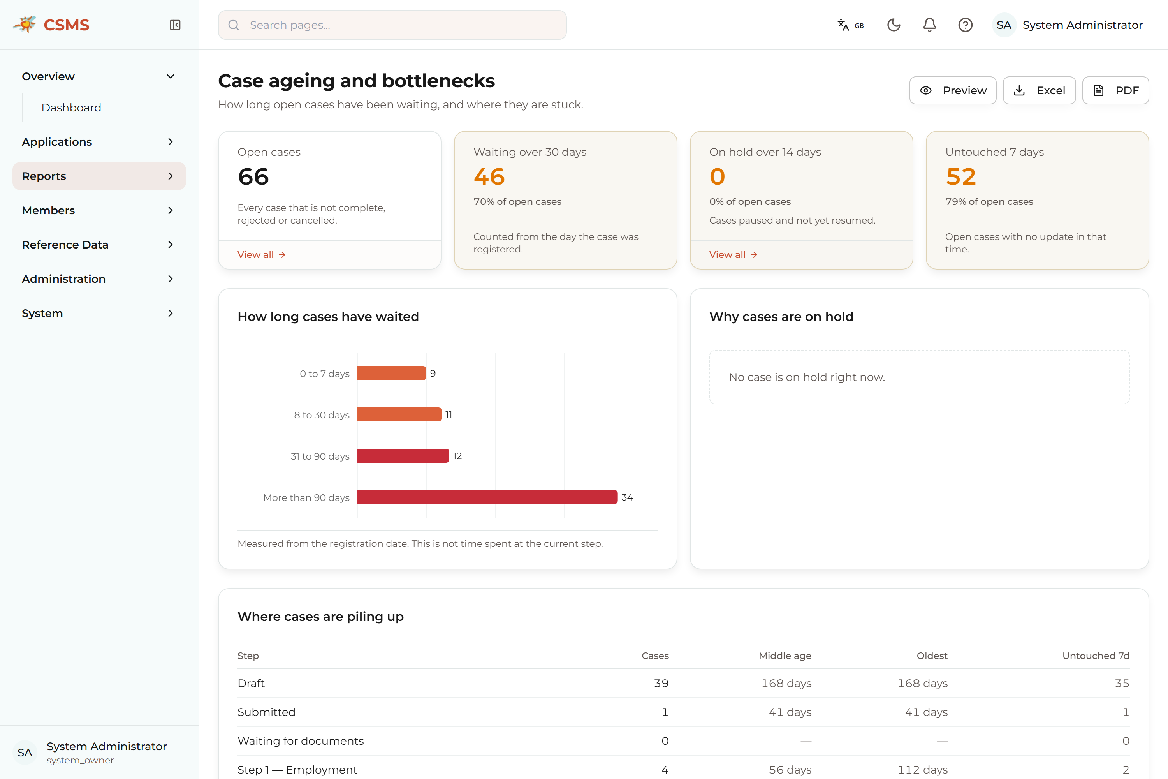This screenshot has width=1168, height=779.
Task: Click the Draft row in the table
Action: coord(683,683)
